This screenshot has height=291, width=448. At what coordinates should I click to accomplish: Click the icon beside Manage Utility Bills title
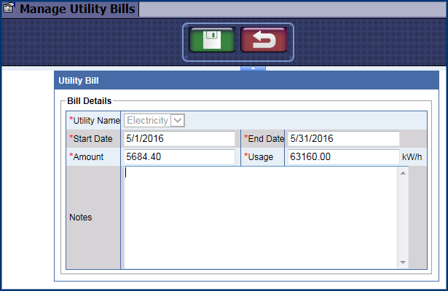coord(9,9)
